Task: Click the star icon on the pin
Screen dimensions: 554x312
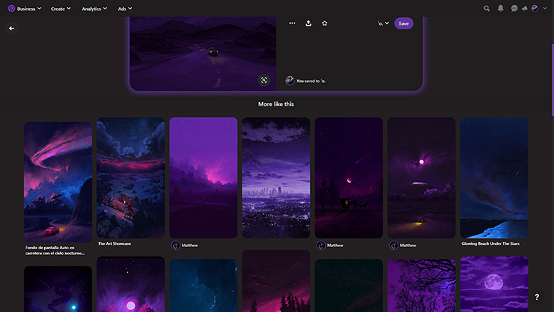Action: 324,24
